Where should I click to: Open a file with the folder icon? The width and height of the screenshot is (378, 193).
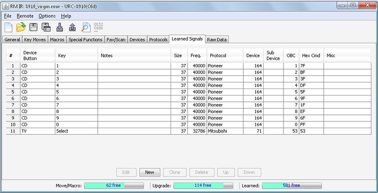coord(21,27)
